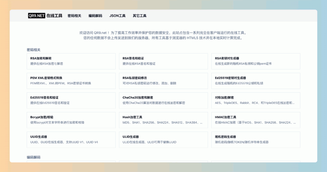Click the 密码相关 section heading
327x172 pixels.
pyautogui.click(x=34, y=50)
